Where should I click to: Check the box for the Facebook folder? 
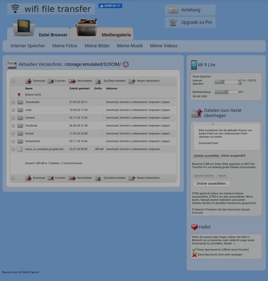click(13, 126)
